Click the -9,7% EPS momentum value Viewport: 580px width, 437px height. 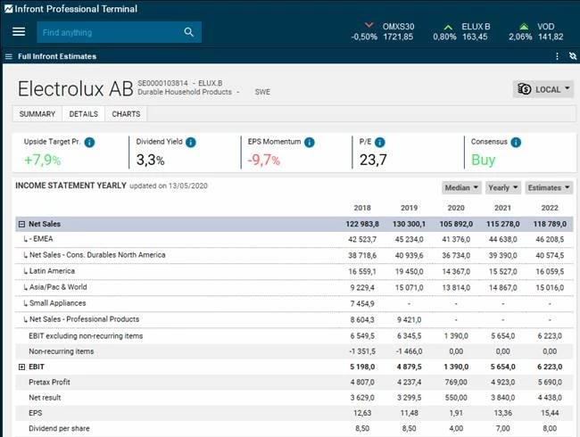[264, 161]
